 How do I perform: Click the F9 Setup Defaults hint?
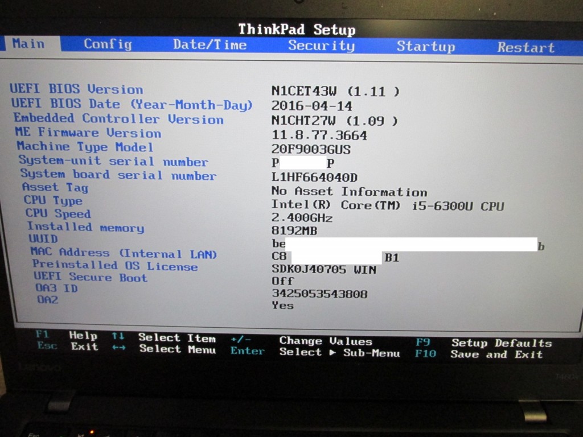point(484,343)
